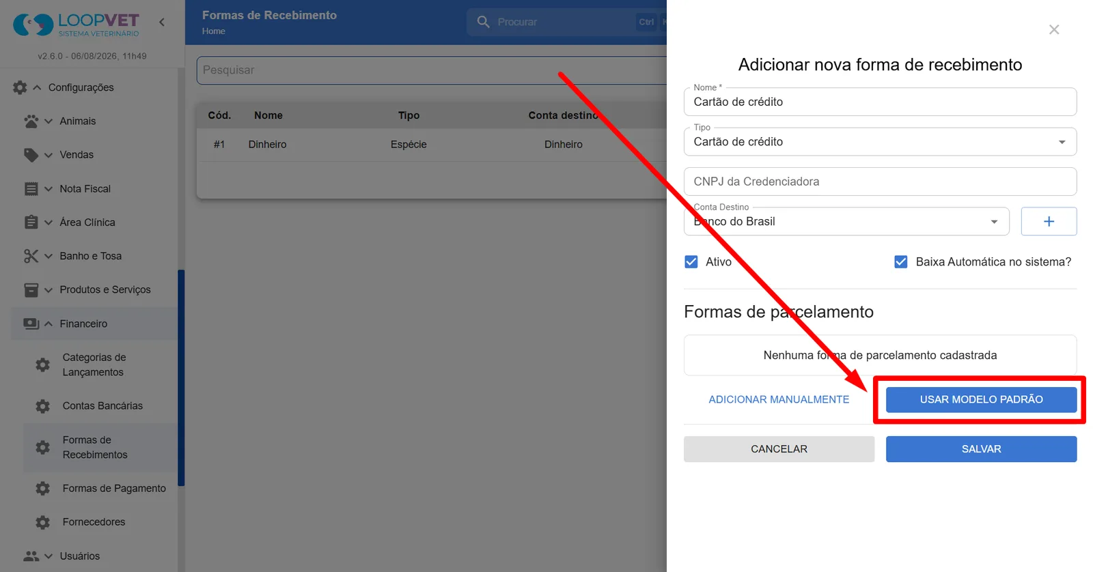Click the Produtos e Serviços box icon
Viewport: 1093px width, 572px height.
coord(31,289)
